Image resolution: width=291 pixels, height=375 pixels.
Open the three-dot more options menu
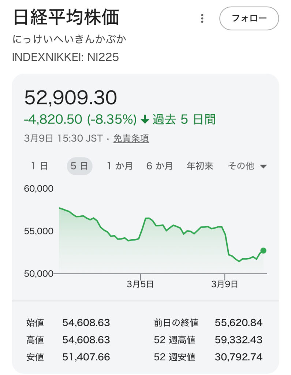[202, 19]
